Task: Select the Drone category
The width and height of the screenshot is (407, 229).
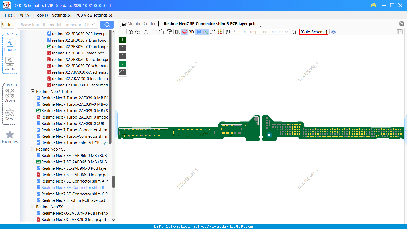Action: pos(10,95)
